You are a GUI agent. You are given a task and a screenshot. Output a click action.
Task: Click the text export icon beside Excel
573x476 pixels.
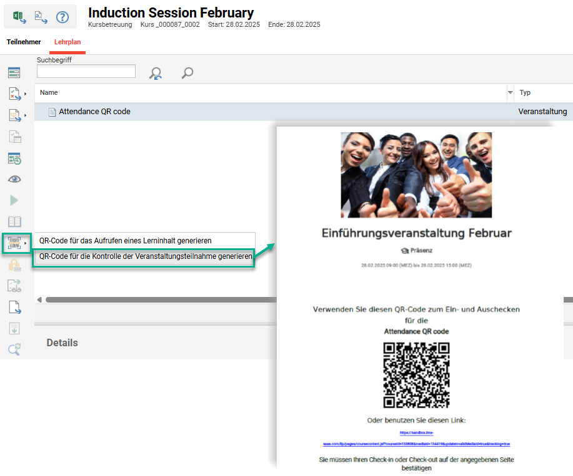click(x=41, y=17)
